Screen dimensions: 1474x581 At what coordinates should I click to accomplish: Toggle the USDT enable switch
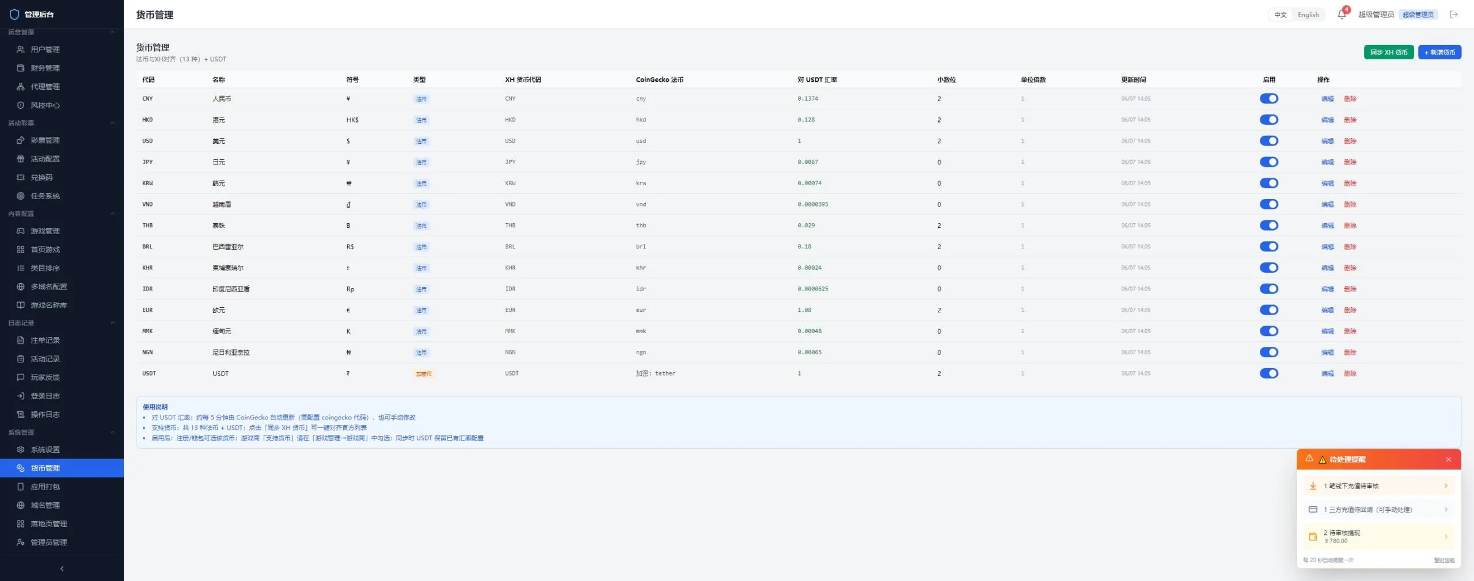(1269, 373)
